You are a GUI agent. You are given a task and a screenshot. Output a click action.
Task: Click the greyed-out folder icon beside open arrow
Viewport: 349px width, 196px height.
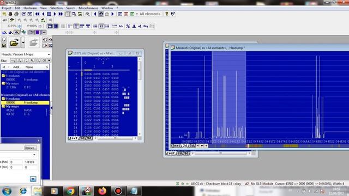(33, 42)
